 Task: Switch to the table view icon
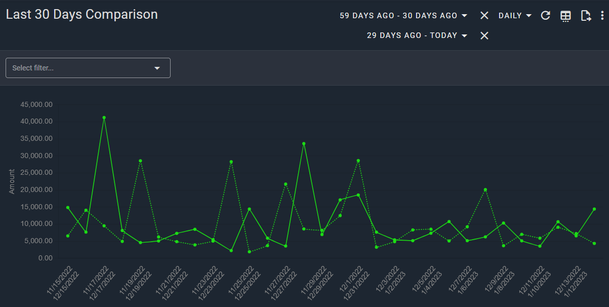565,16
